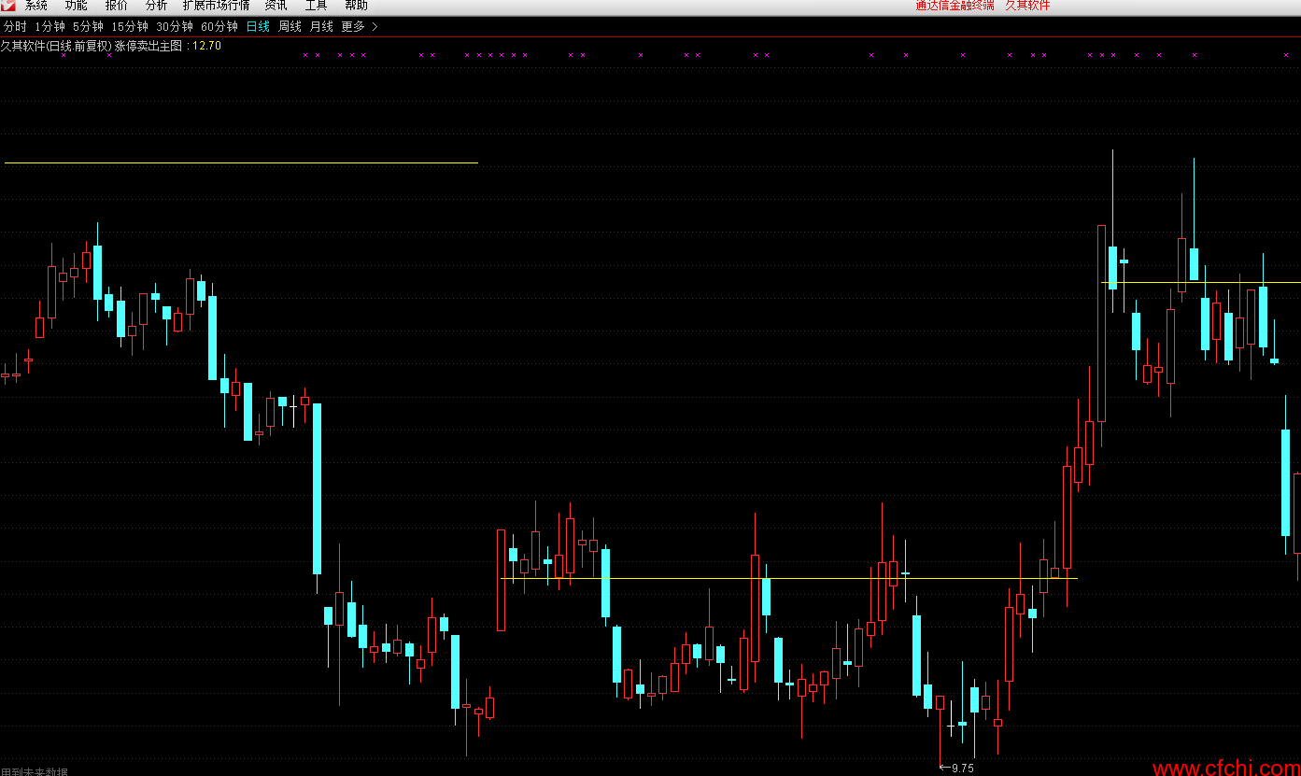This screenshot has width=1301, height=776.
Task: Open the 帮助 menu
Action: [x=356, y=6]
